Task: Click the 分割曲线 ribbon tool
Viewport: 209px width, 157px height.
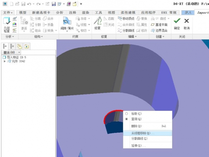Action: coord(126,31)
